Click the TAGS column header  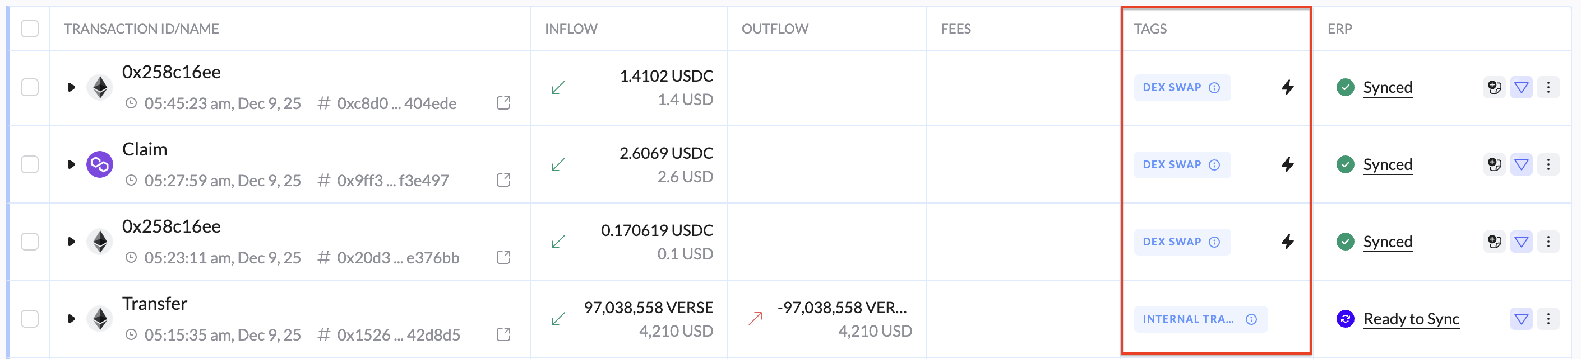point(1149,29)
